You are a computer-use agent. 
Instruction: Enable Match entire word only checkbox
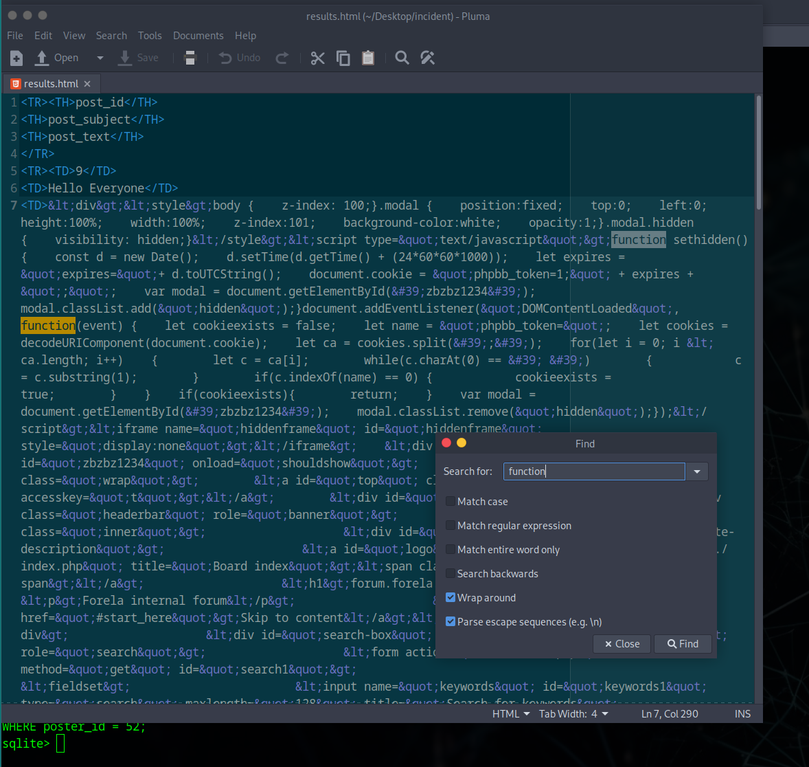click(451, 549)
